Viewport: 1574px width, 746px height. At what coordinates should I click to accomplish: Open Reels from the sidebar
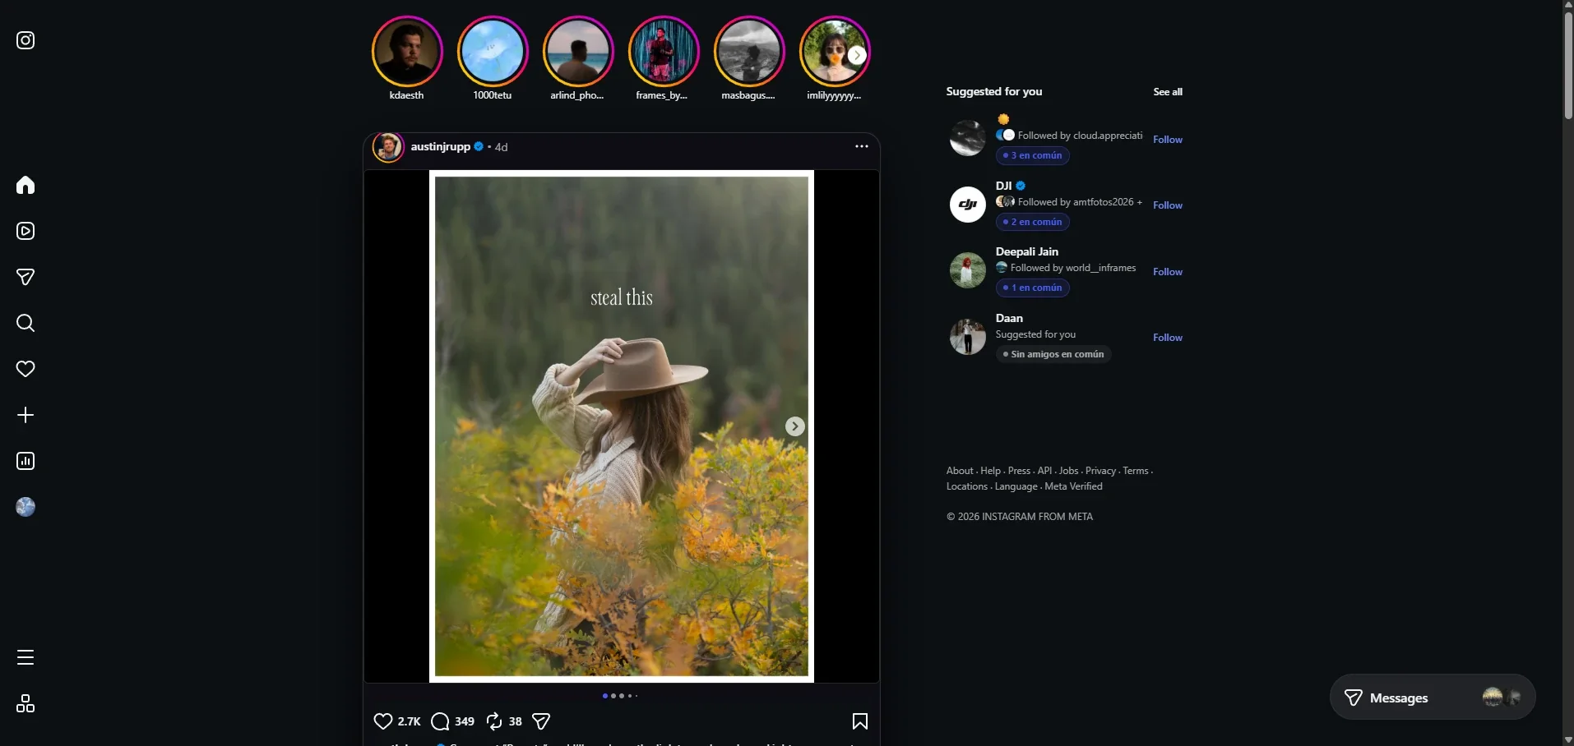click(x=25, y=231)
